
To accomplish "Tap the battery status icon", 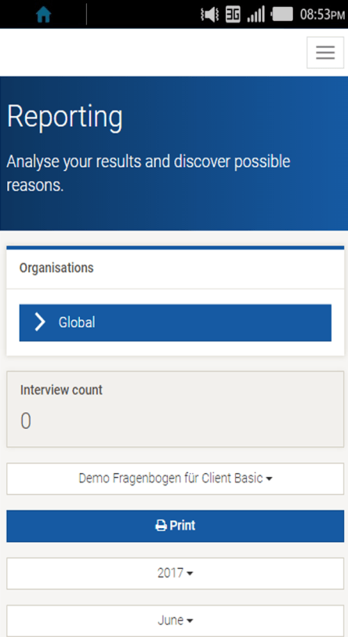I will tap(282, 15).
